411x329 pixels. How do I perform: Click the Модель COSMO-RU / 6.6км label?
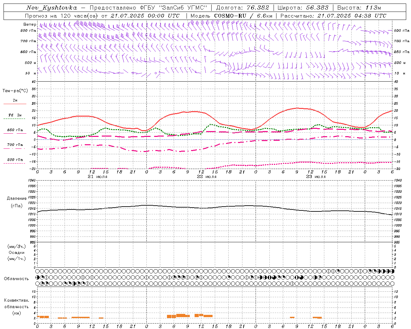pyautogui.click(x=231, y=16)
